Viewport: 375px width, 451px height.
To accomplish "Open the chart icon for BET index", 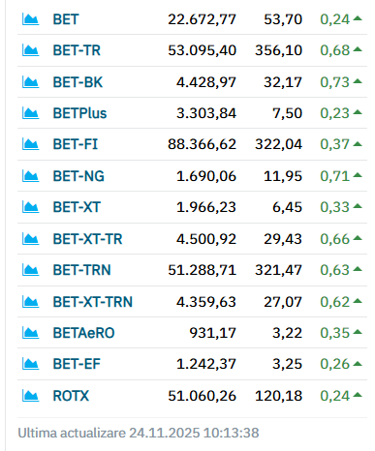I will click(30, 19).
